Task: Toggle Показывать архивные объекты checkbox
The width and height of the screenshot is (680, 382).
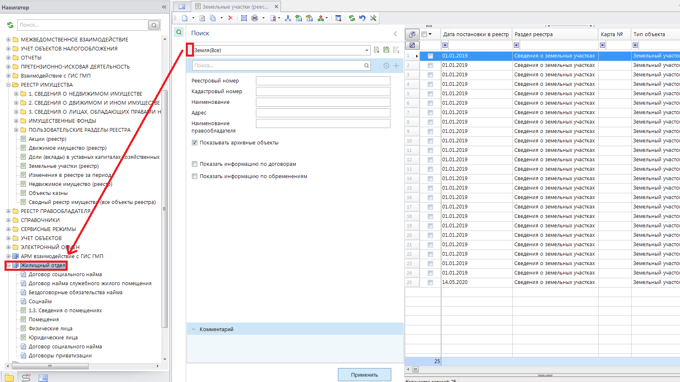Action: (194, 143)
